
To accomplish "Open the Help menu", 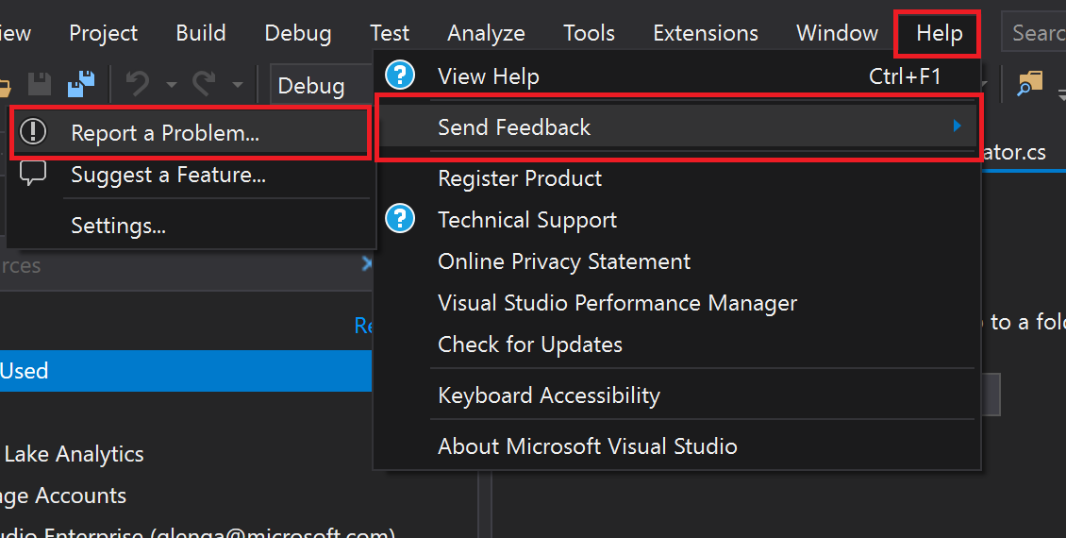I will pyautogui.click(x=939, y=33).
